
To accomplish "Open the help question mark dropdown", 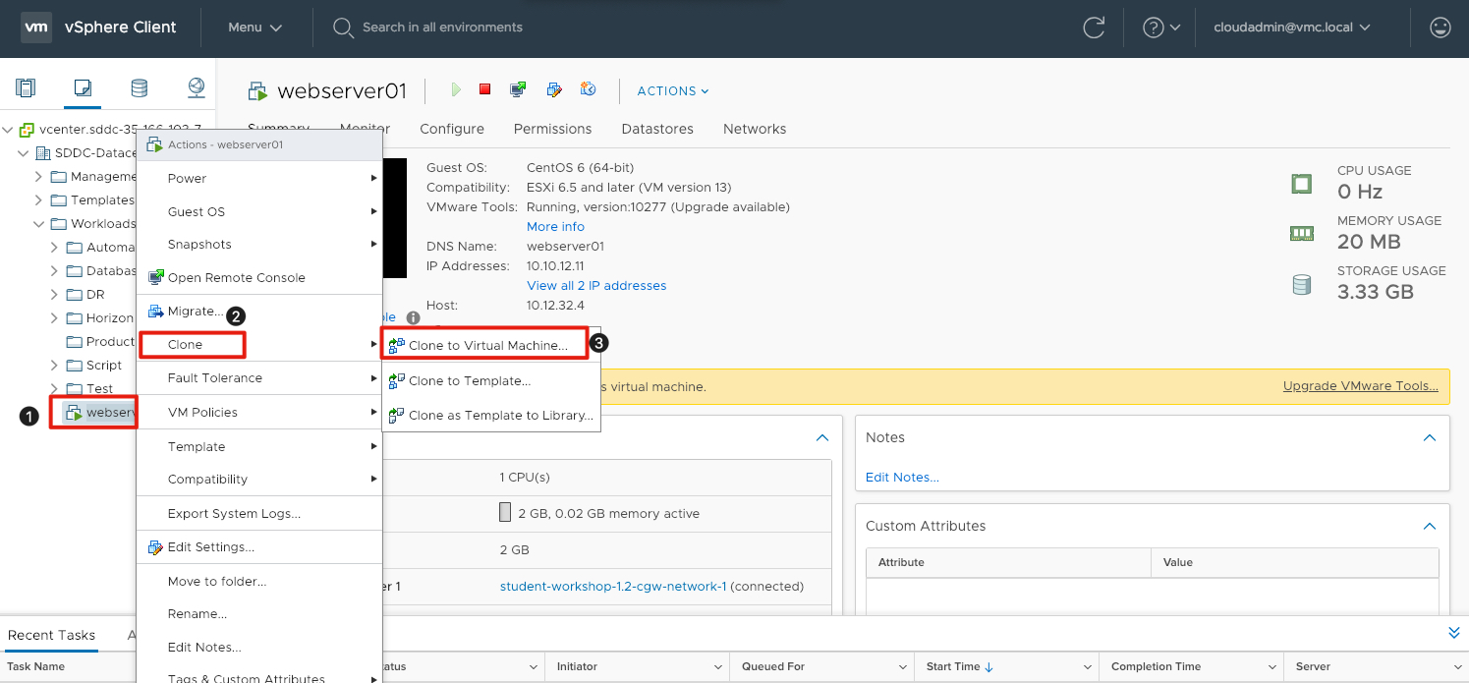I will pos(1161,28).
